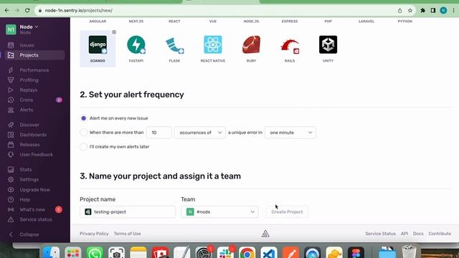Image resolution: width=459 pixels, height=258 pixels.
Task: Click the share page icon in the address bar
Action: (x=400, y=11)
